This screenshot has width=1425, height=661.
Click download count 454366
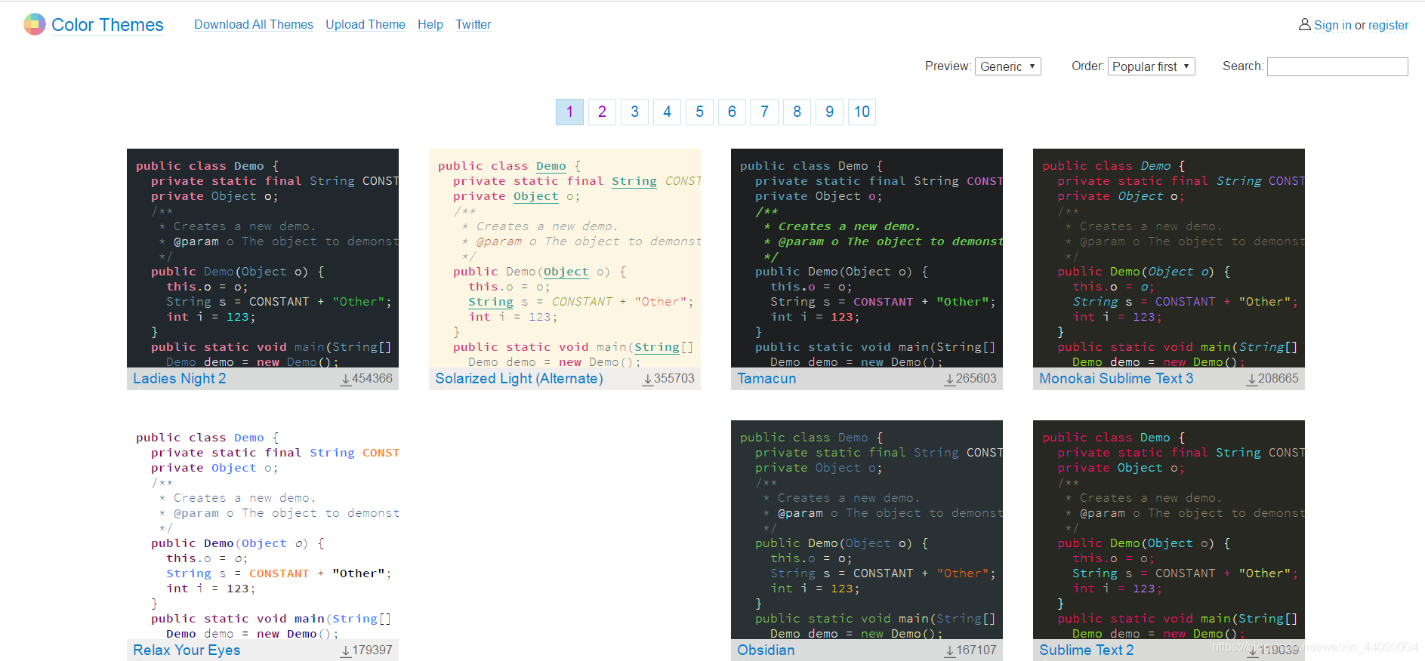point(372,379)
